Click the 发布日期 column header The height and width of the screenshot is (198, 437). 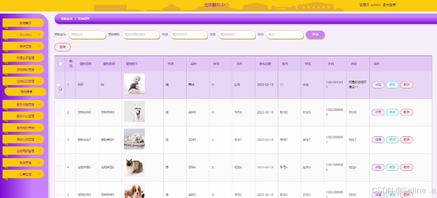[x=265, y=64]
